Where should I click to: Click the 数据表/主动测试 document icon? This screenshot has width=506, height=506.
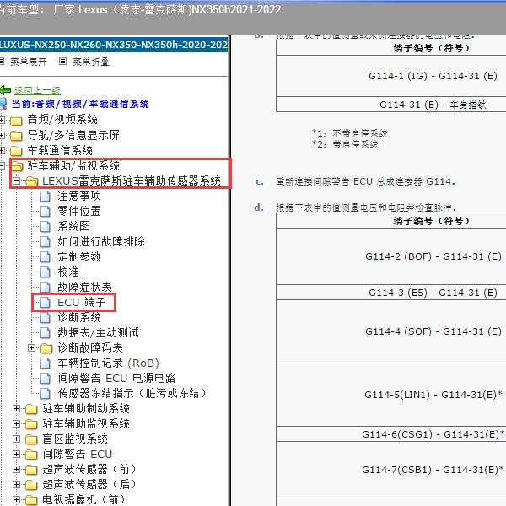[46, 333]
